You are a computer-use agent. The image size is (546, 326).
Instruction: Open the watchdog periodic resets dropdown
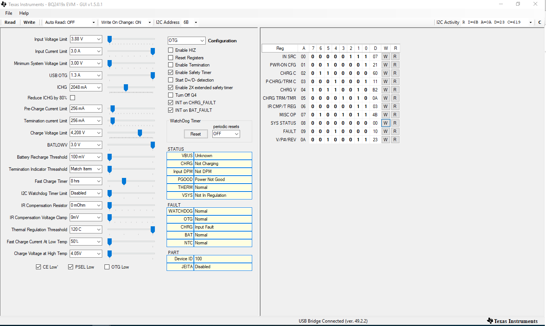click(x=226, y=134)
